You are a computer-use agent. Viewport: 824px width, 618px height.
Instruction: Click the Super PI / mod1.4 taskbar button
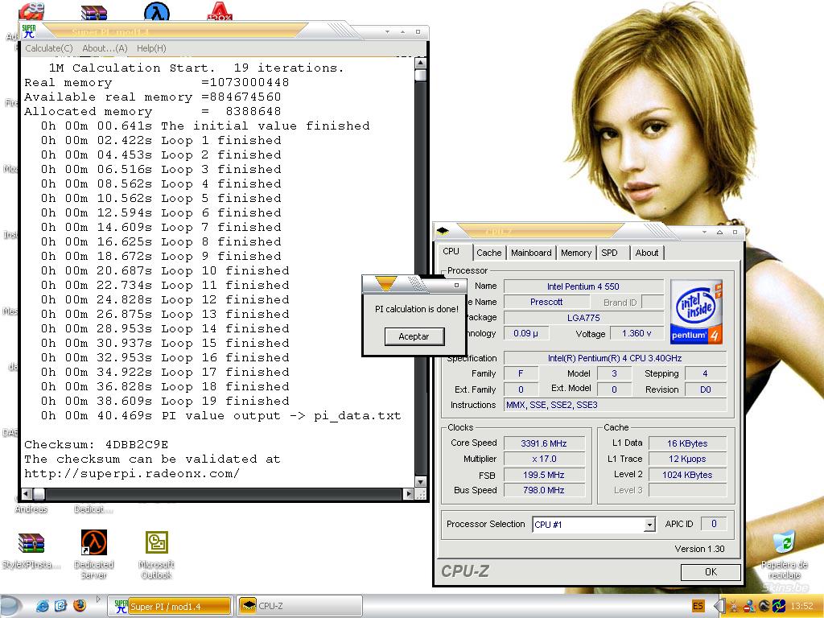(x=171, y=606)
